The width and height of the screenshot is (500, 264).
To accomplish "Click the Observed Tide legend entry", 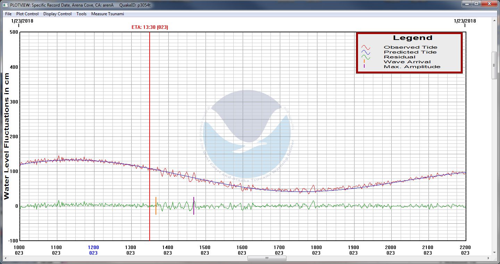I will point(410,47).
